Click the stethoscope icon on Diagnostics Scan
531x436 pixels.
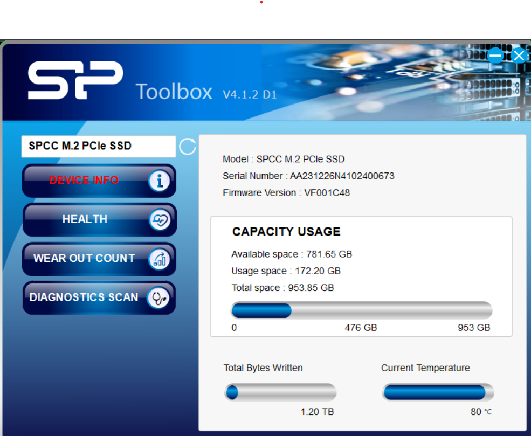click(158, 298)
